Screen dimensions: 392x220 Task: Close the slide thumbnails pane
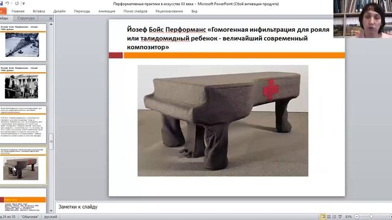click(51, 18)
